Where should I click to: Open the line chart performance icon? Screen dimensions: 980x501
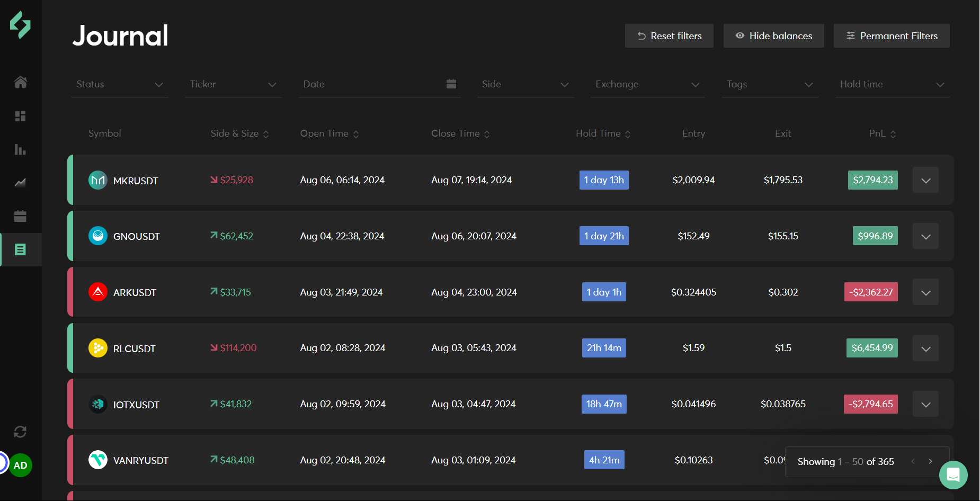(21, 183)
